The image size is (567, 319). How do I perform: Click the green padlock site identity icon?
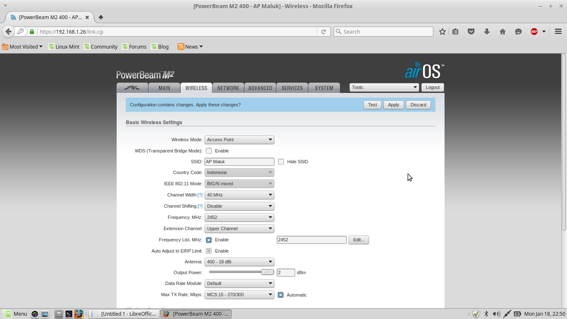32,32
